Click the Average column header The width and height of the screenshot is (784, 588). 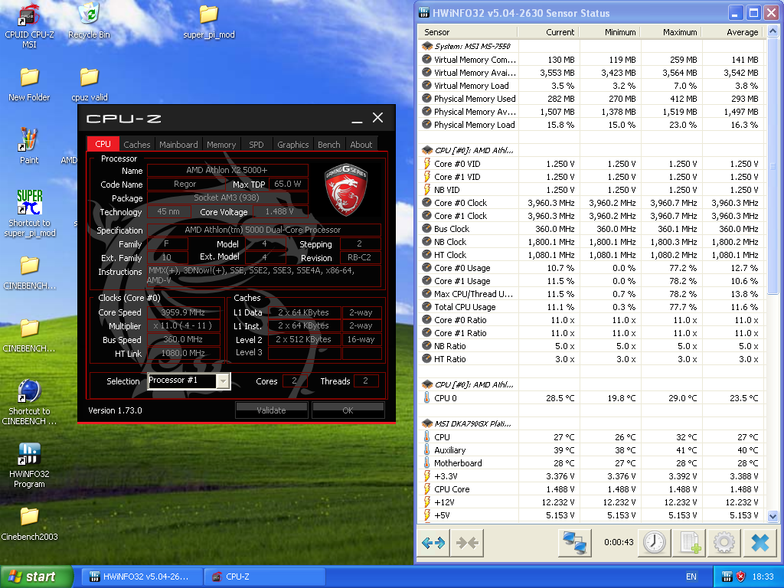(x=733, y=32)
